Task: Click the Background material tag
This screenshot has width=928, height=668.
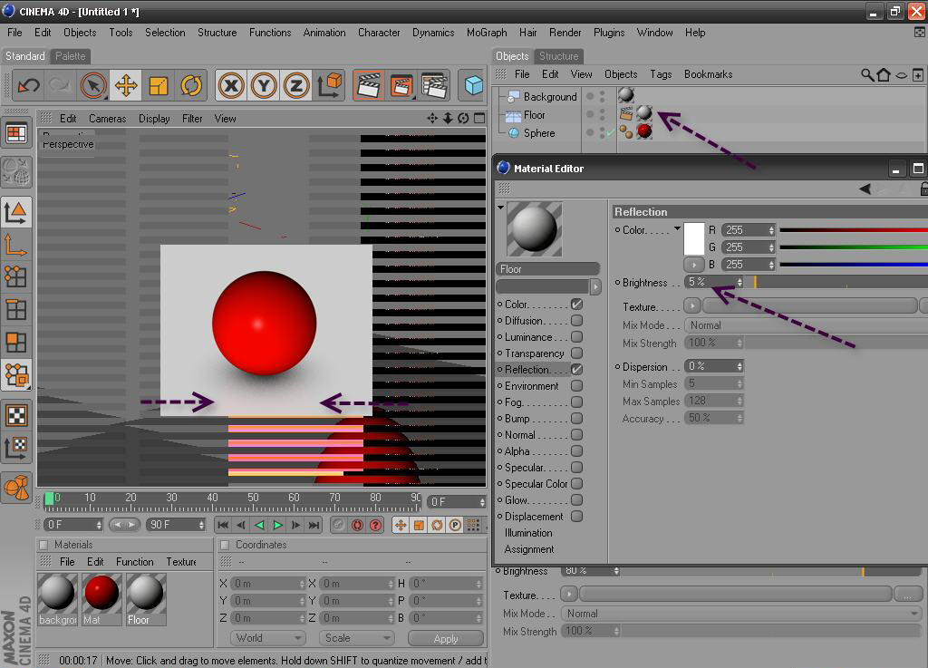Action: [625, 94]
